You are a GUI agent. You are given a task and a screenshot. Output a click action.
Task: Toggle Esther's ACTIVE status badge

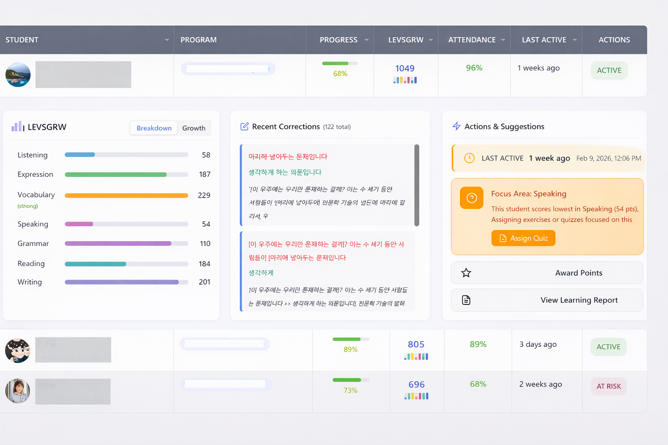point(608,347)
